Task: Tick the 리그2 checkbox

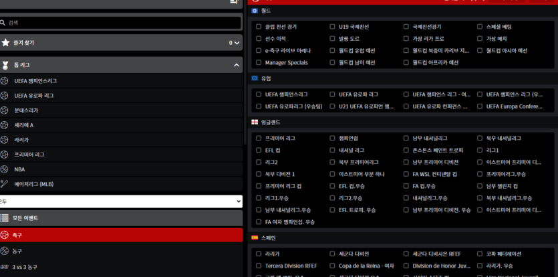Action: (x=259, y=162)
